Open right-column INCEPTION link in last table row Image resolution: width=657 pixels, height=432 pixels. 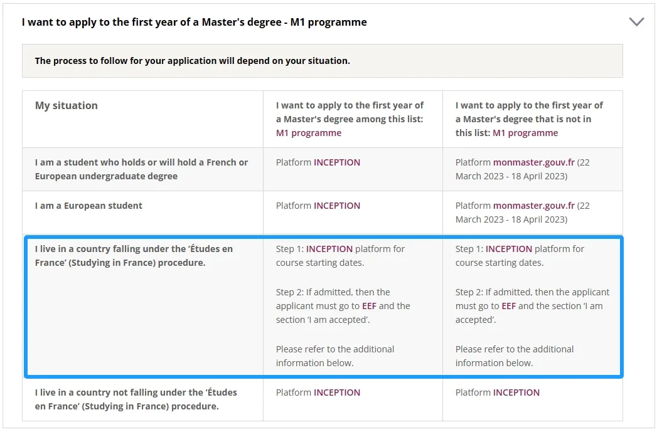click(516, 392)
